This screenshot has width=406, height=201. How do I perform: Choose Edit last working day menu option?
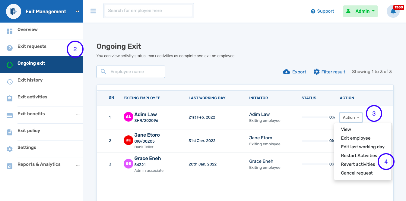tap(363, 147)
